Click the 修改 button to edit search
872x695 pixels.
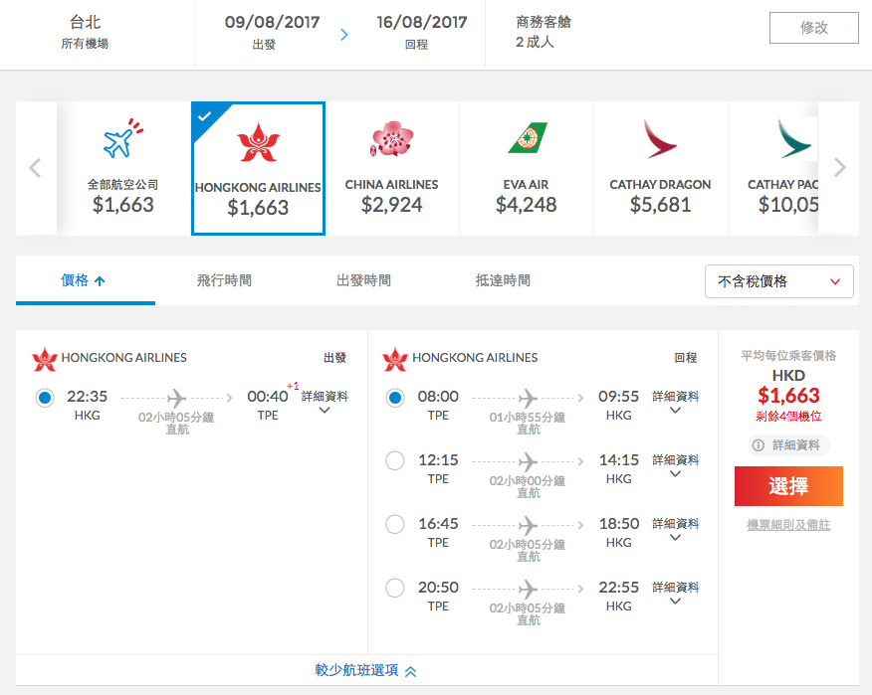click(814, 28)
